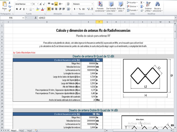Toggle Align Right horizontal alignment
This screenshot has height=132, width=177.
coord(56,9)
